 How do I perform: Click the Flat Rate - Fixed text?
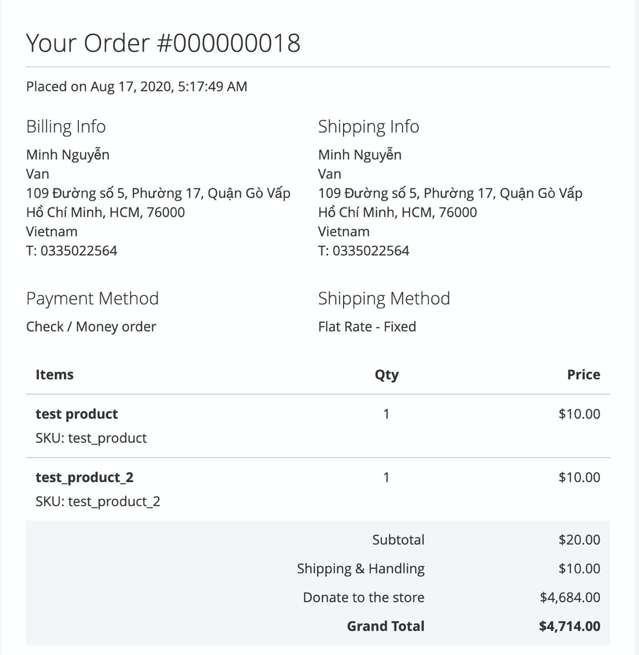click(x=367, y=326)
